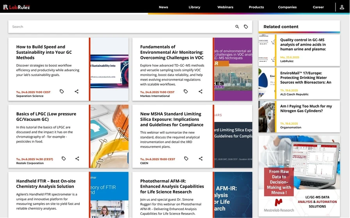Open 'New MSHA Standard Limiting Silica Exposure' title
This screenshot has width=350, height=218.
171,119
